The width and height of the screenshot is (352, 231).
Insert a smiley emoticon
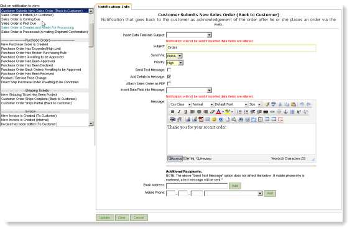click(214, 119)
